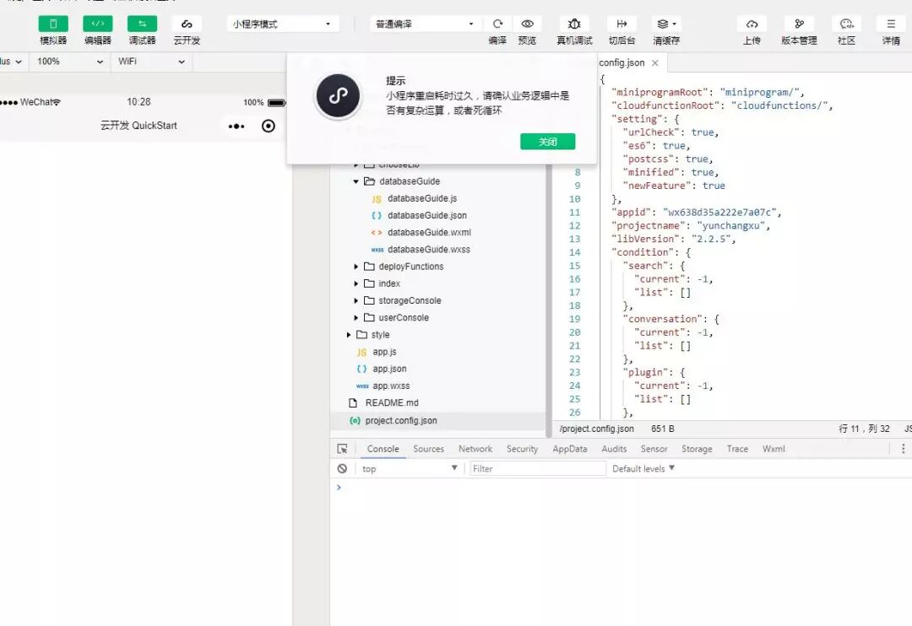
Task: Open the version management icon
Action: [x=799, y=24]
